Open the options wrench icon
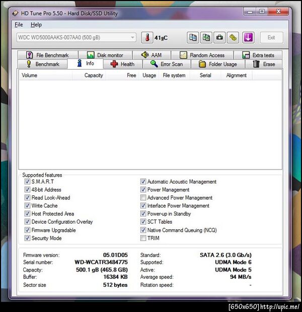 tap(233, 37)
